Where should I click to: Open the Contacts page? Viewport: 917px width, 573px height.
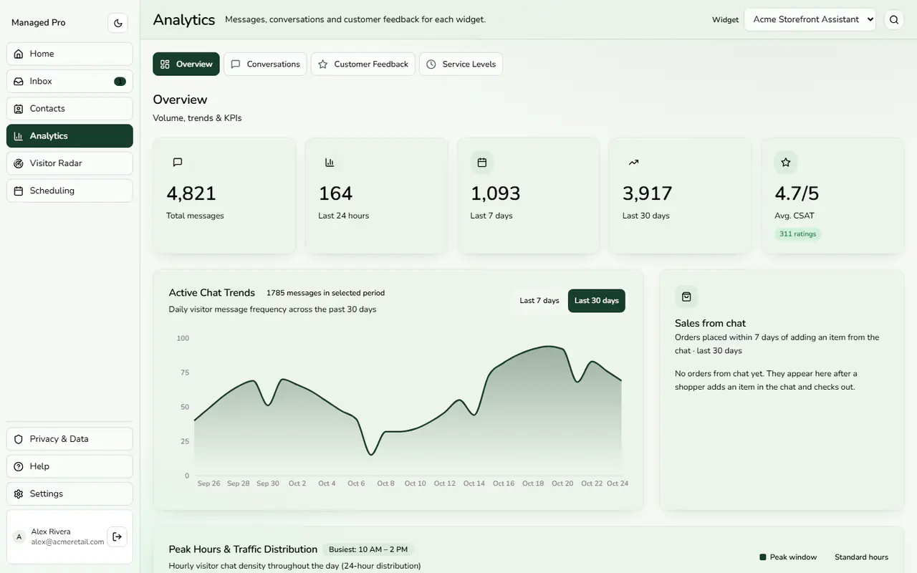point(69,109)
